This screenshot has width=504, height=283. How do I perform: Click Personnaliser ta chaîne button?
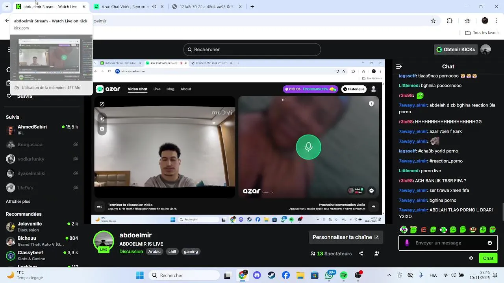pos(346,237)
